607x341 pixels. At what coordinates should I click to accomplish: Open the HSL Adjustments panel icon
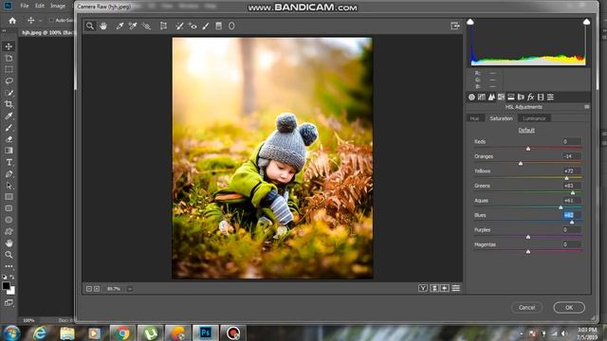[x=502, y=97]
